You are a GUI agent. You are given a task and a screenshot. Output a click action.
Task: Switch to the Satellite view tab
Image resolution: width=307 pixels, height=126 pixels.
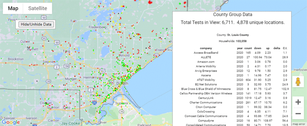(x=38, y=8)
